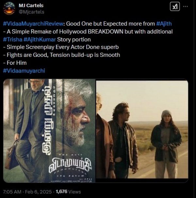Click the 'Fights are Good' text line
Viewport: 196px width, 198px height.
[x=61, y=55]
